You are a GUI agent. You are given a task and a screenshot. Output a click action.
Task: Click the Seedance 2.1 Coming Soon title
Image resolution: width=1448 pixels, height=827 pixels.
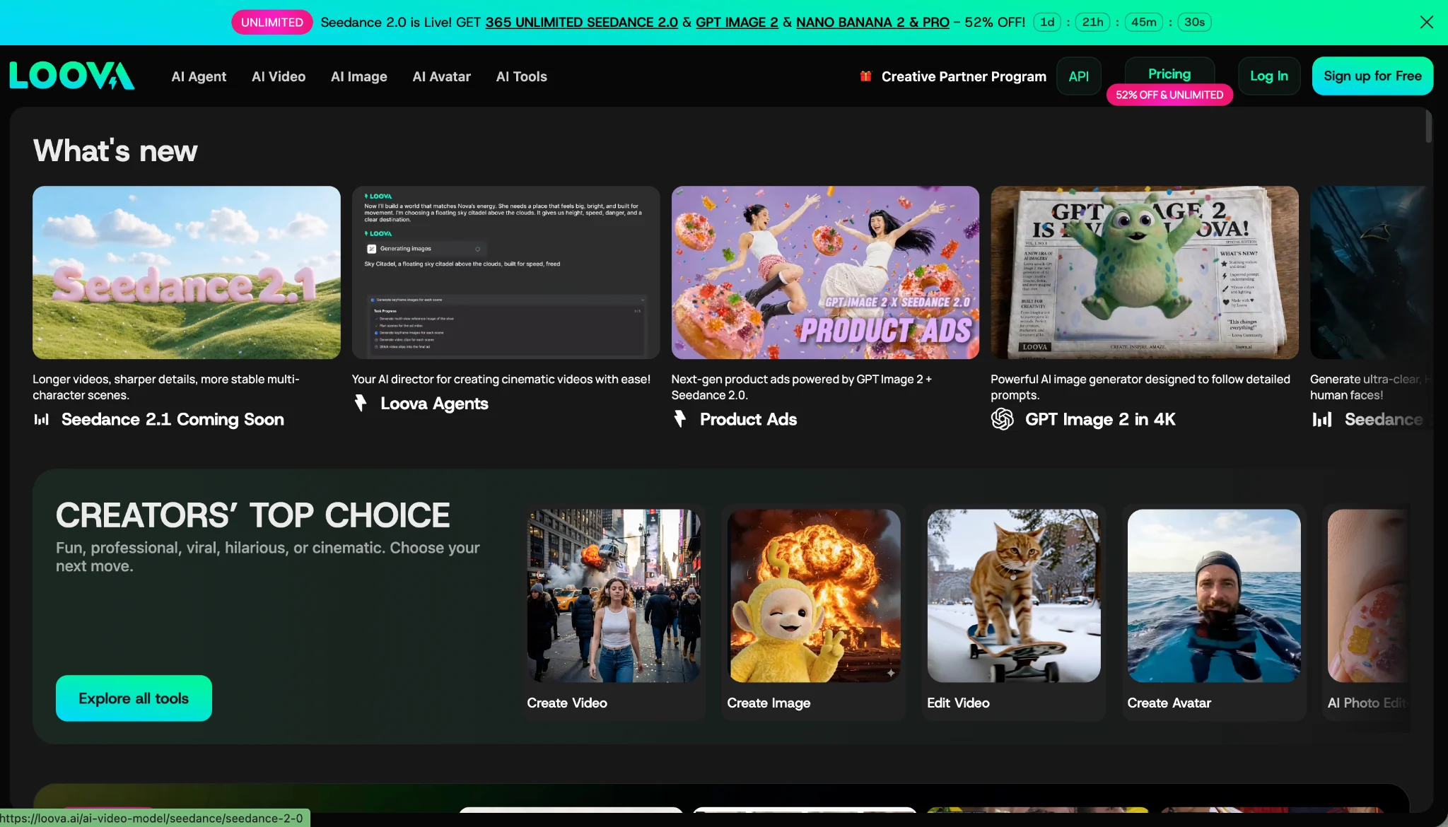[x=173, y=419]
